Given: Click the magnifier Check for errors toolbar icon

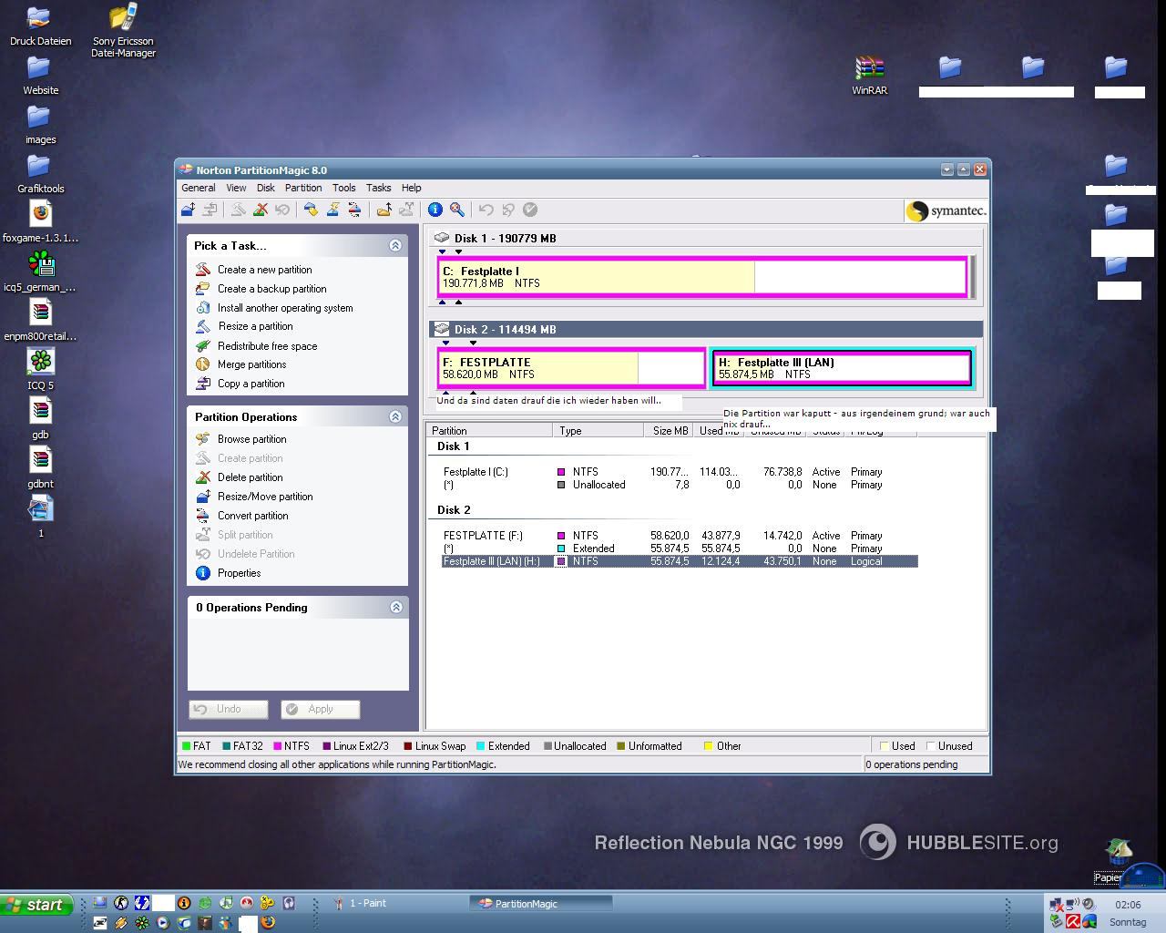Looking at the screenshot, I should coord(457,210).
